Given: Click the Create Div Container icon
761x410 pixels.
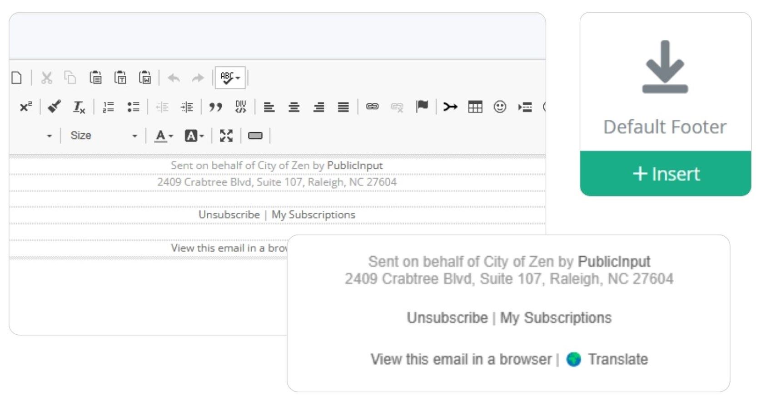Looking at the screenshot, I should pyautogui.click(x=240, y=107).
